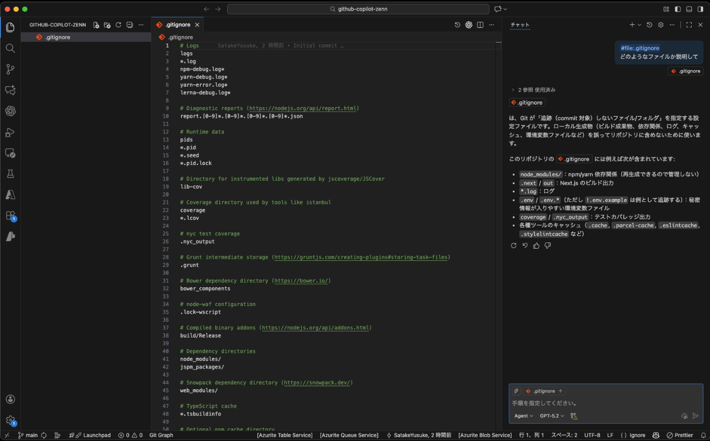710x441 pixels.
Task: Focus the chat input field
Action: [606, 403]
